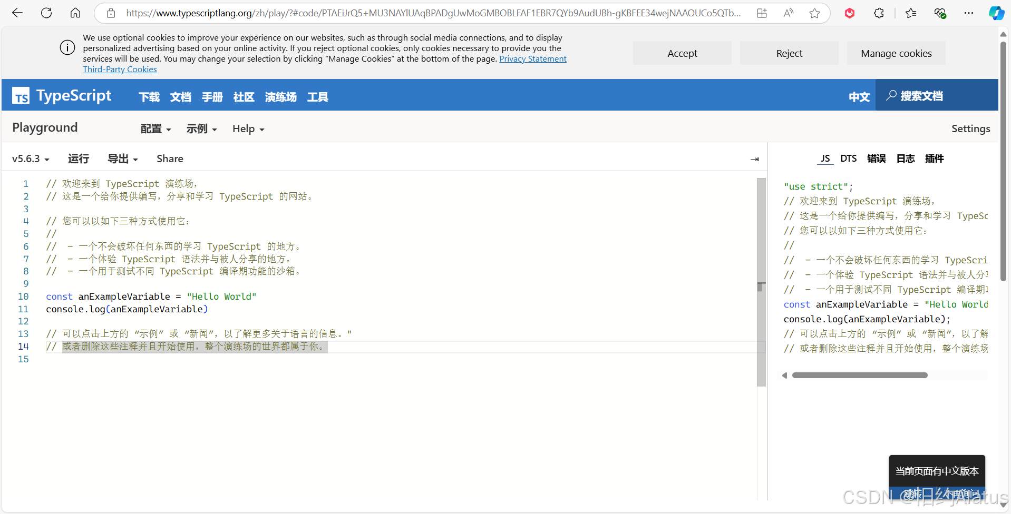The height and width of the screenshot is (514, 1011).
Task: Choose TypeScript version v5.6.3 dropdown
Action: (31, 159)
